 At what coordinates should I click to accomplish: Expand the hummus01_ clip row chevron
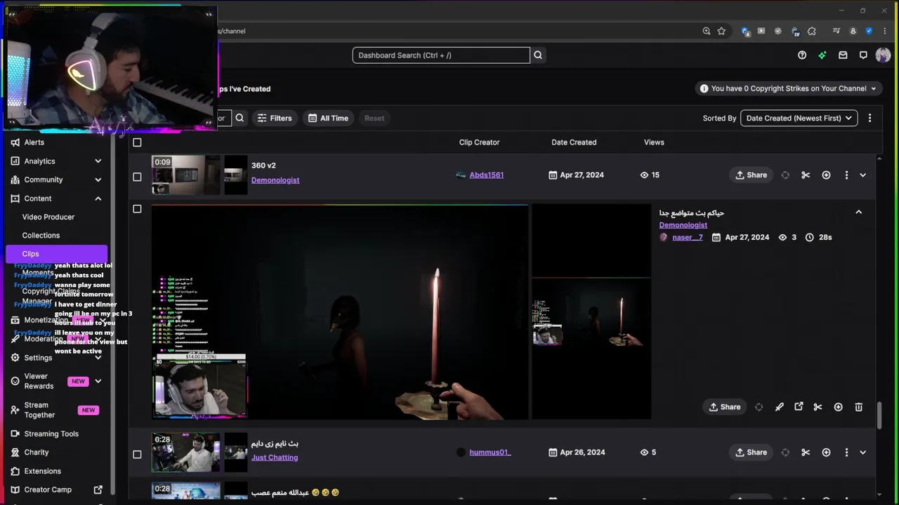(863, 452)
